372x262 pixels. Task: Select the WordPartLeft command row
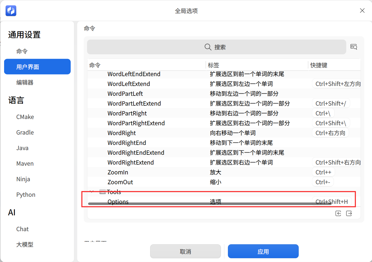[x=224, y=94]
